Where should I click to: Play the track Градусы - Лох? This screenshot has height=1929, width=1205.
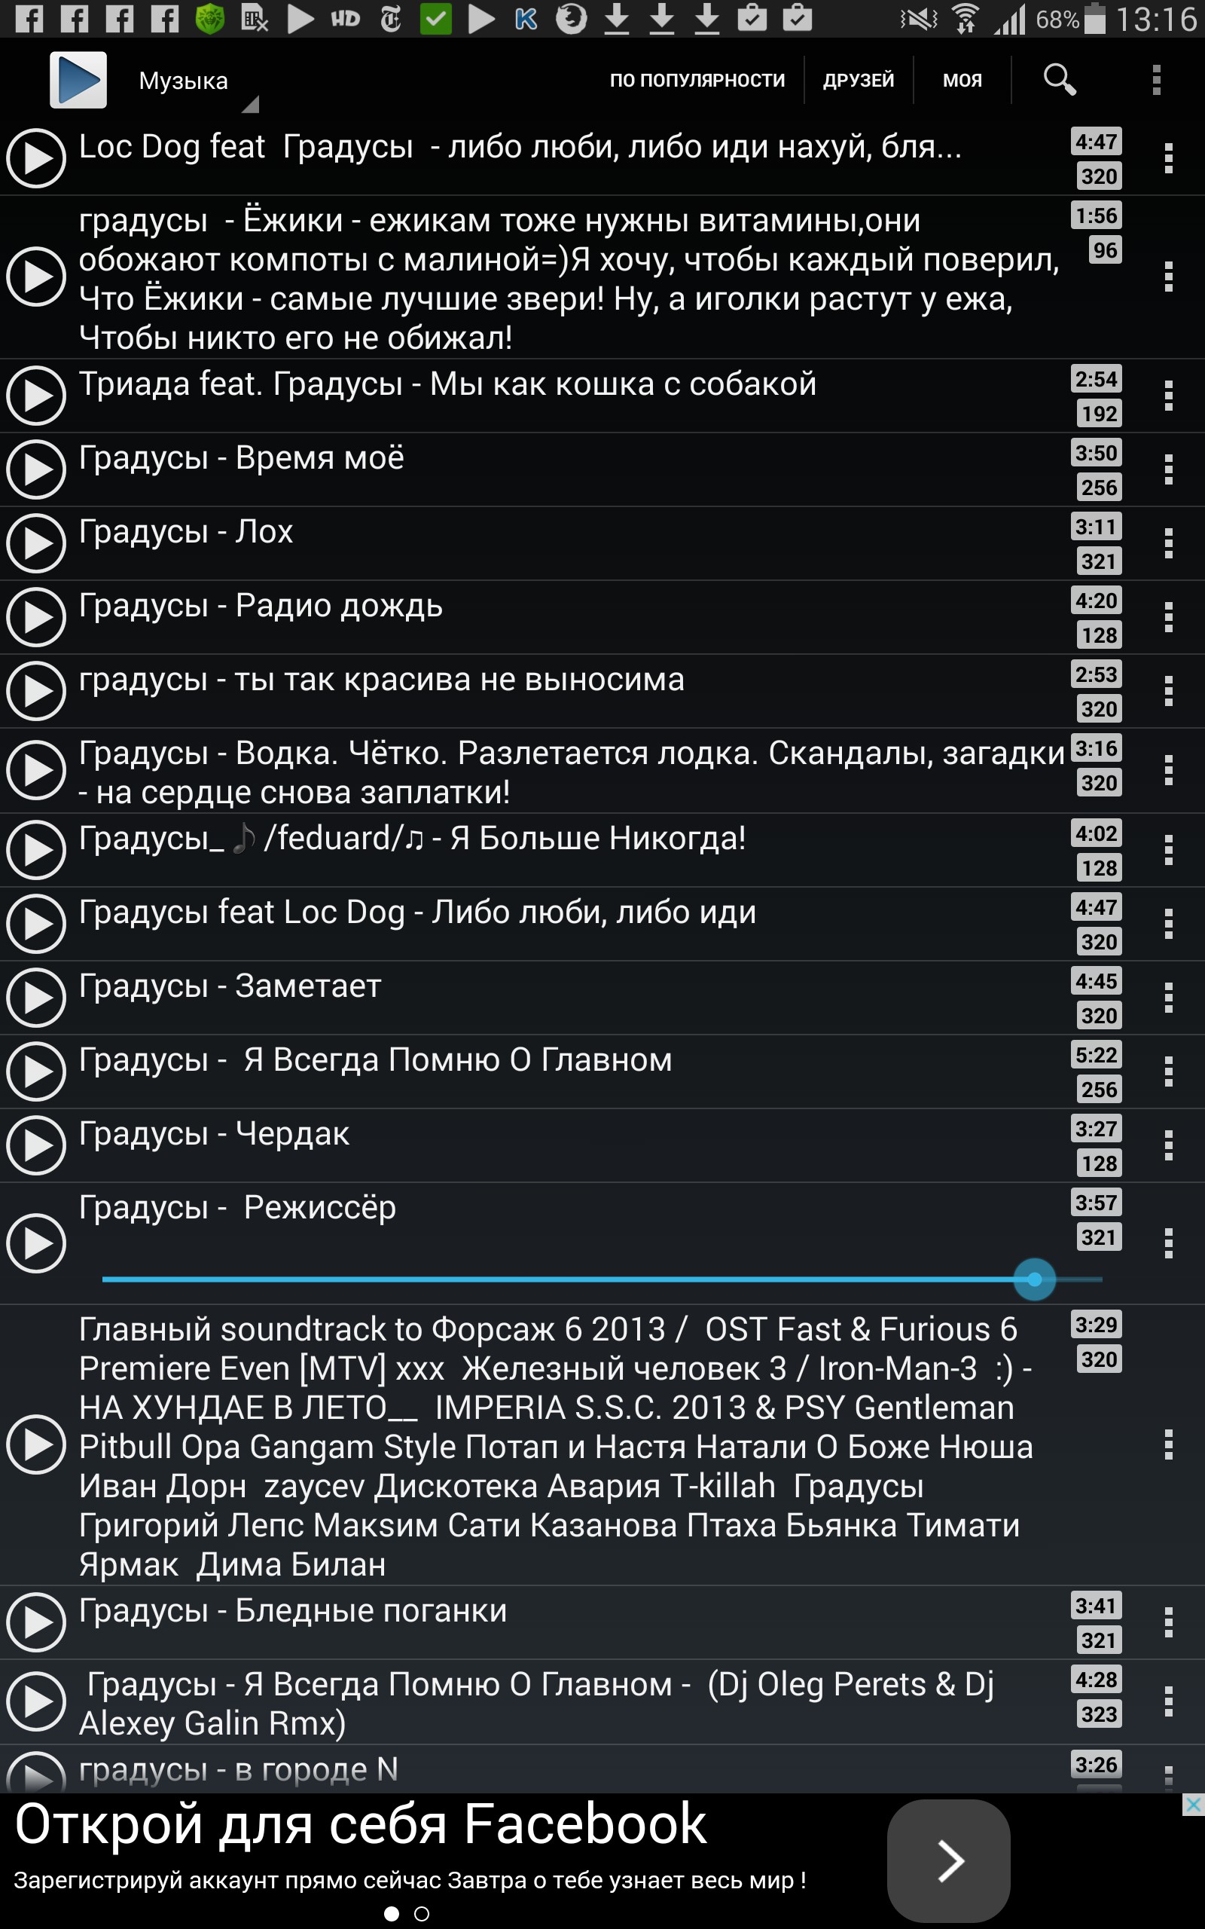click(x=36, y=543)
